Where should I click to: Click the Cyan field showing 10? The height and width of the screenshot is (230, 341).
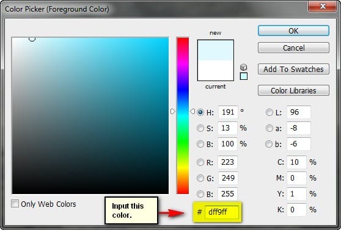296,162
